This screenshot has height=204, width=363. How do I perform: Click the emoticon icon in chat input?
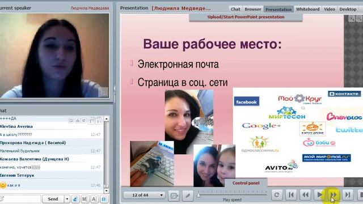pyautogui.click(x=2, y=199)
